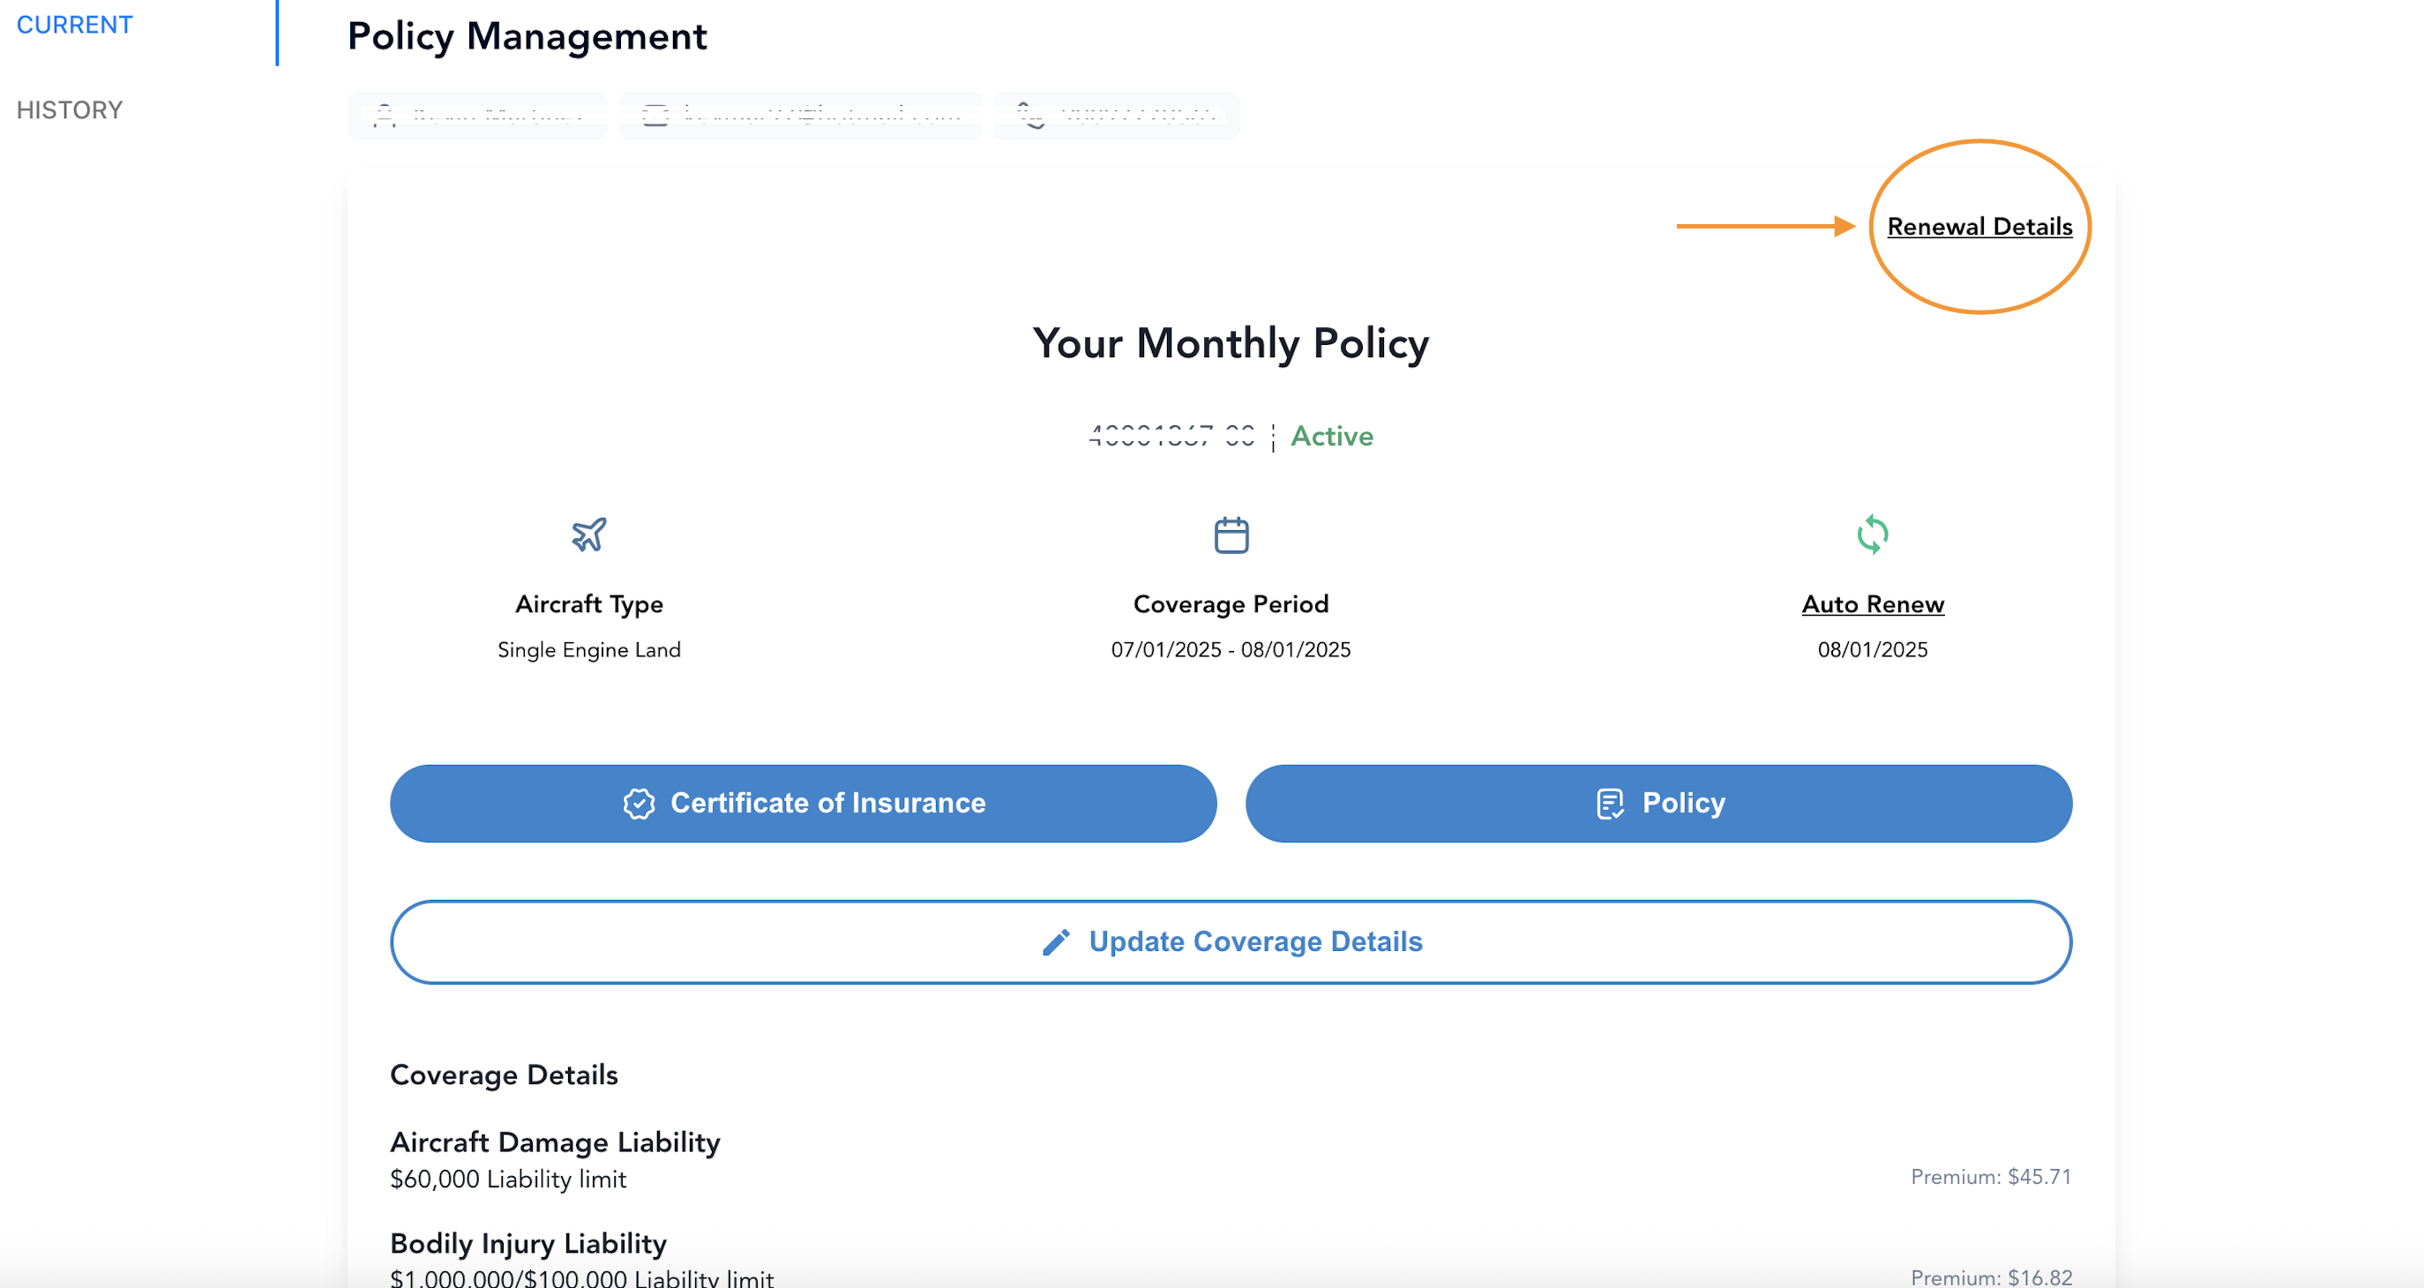Click the Premium: $45.71 amount
This screenshot has height=1288, width=2424.
click(1991, 1177)
